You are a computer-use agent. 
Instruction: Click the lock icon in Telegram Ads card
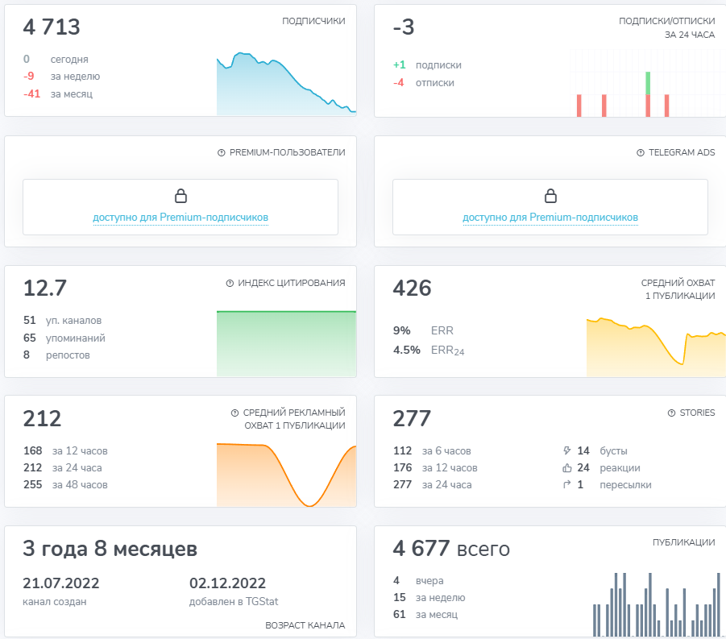coord(550,196)
